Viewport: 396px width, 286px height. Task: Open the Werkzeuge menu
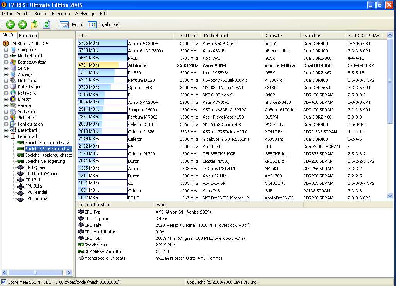click(x=85, y=14)
